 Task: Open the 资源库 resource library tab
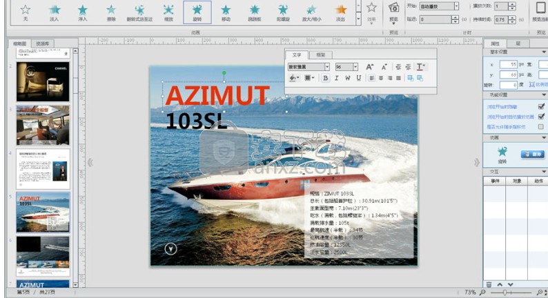click(42, 43)
